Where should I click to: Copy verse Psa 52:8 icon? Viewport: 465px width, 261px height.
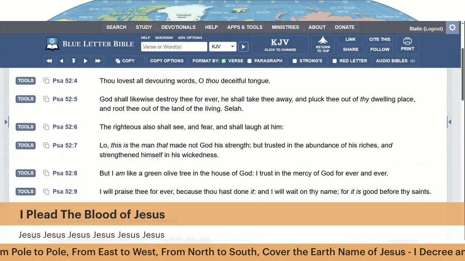click(46, 173)
